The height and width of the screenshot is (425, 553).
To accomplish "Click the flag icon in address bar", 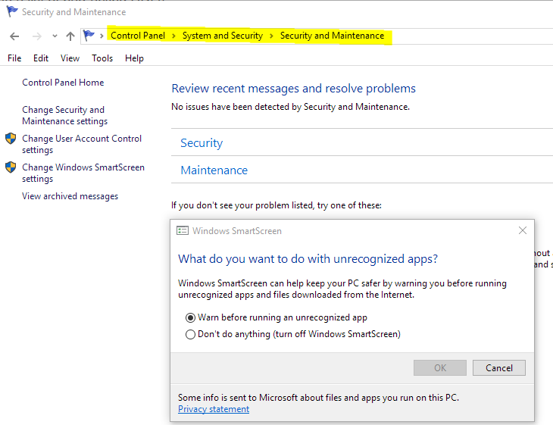I will (89, 36).
